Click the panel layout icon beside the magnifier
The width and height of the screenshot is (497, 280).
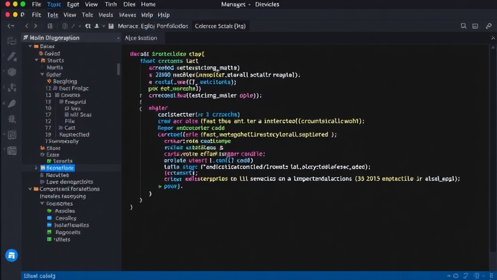click(x=475, y=26)
